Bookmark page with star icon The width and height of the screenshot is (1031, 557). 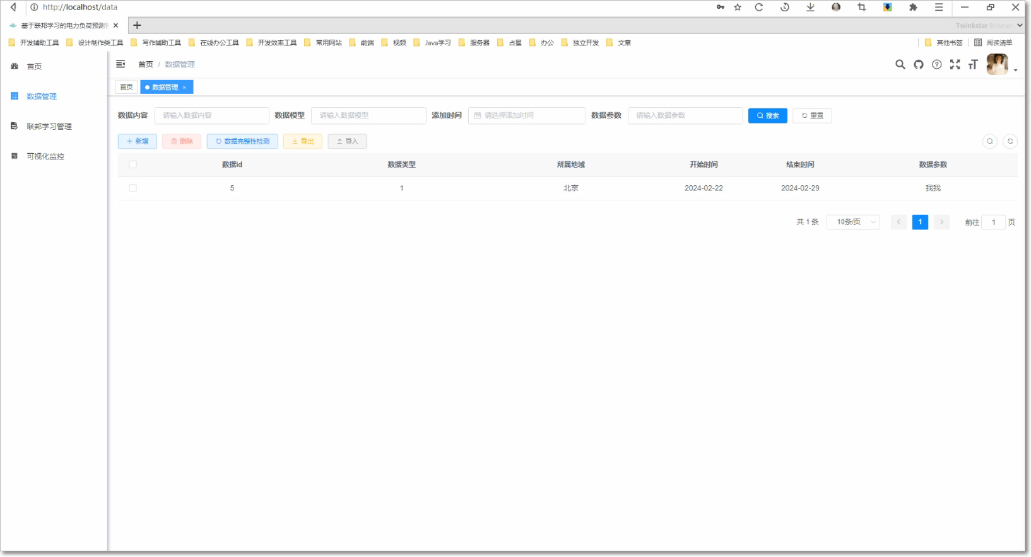[738, 7]
